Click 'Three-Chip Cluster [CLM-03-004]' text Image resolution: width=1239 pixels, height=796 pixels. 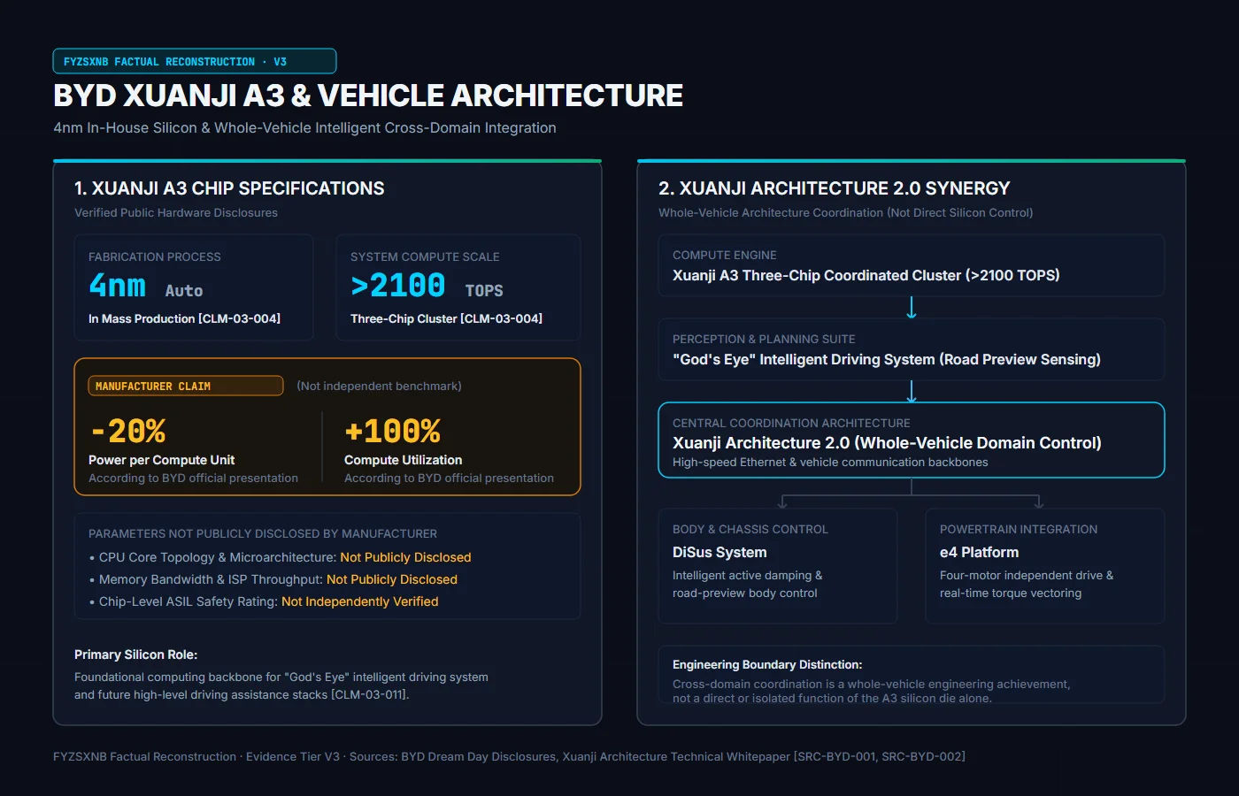[446, 318]
